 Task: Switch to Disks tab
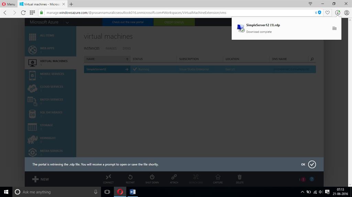pyautogui.click(x=126, y=48)
